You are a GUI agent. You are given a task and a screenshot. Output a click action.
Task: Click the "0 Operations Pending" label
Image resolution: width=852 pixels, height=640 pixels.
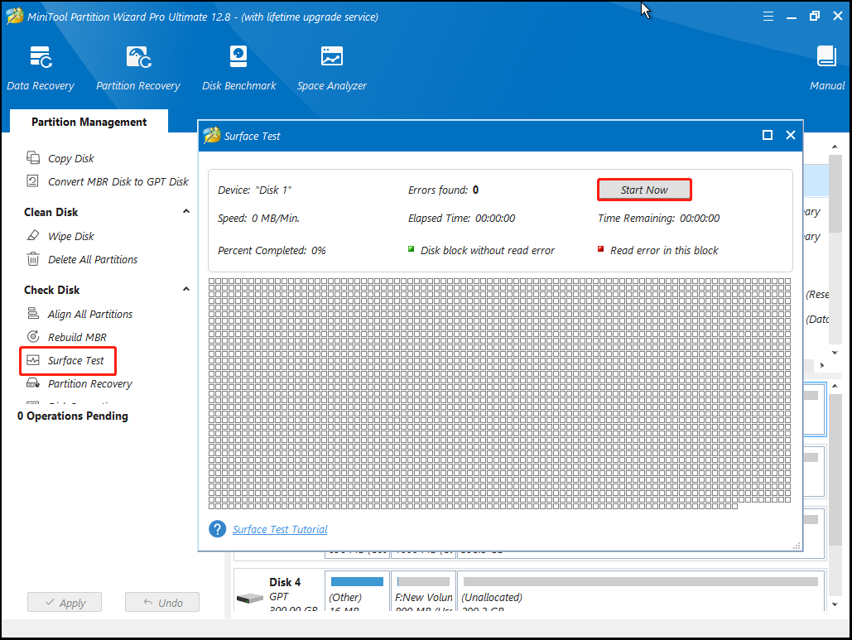(x=73, y=416)
